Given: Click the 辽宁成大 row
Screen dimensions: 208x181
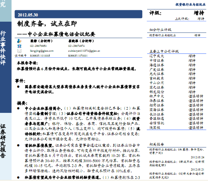Looking at the screenshot, I should tap(177, 56).
